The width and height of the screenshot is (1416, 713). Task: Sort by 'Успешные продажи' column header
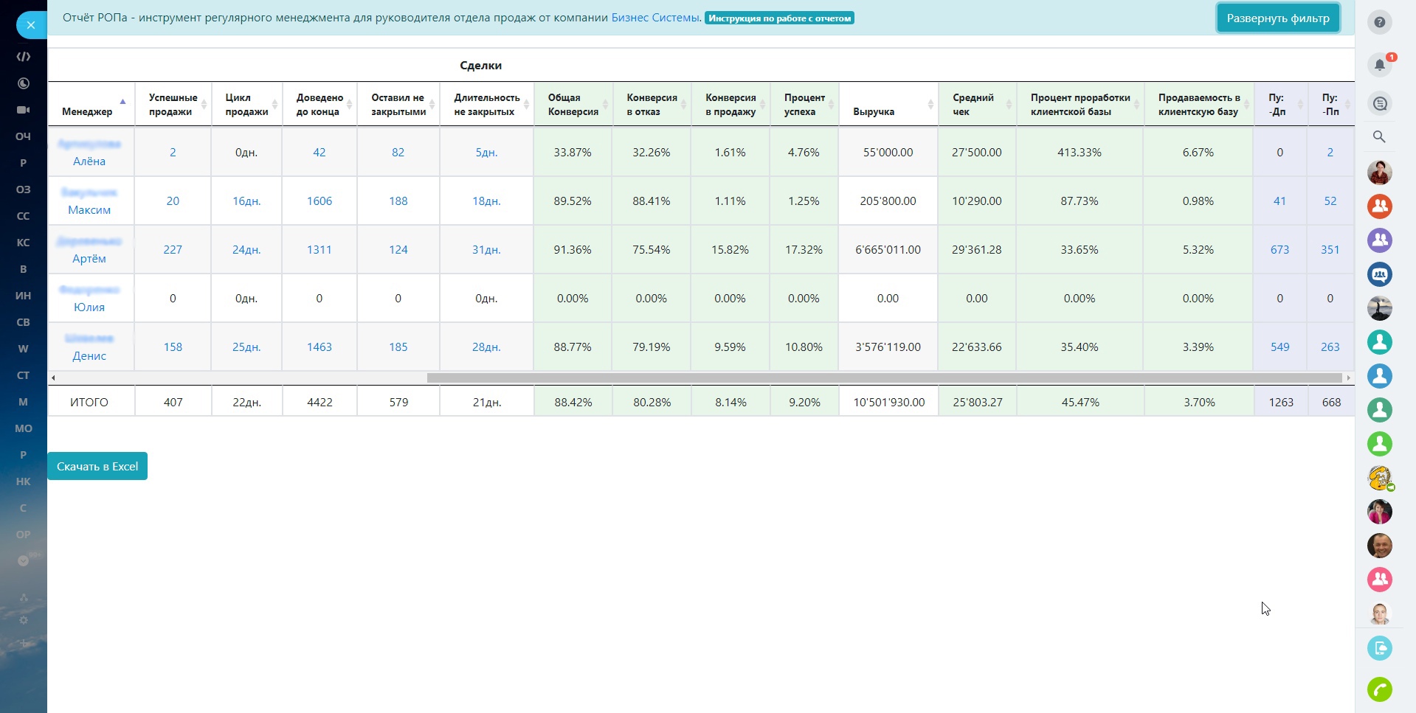point(173,105)
